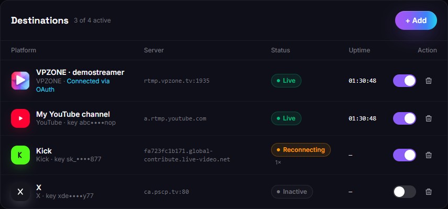Click the VPZONE uptime 01:30:48
Viewport: 448px width, 209px height.
(362, 81)
